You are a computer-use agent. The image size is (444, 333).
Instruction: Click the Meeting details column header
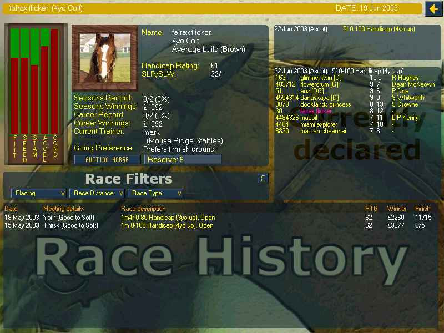(63, 209)
